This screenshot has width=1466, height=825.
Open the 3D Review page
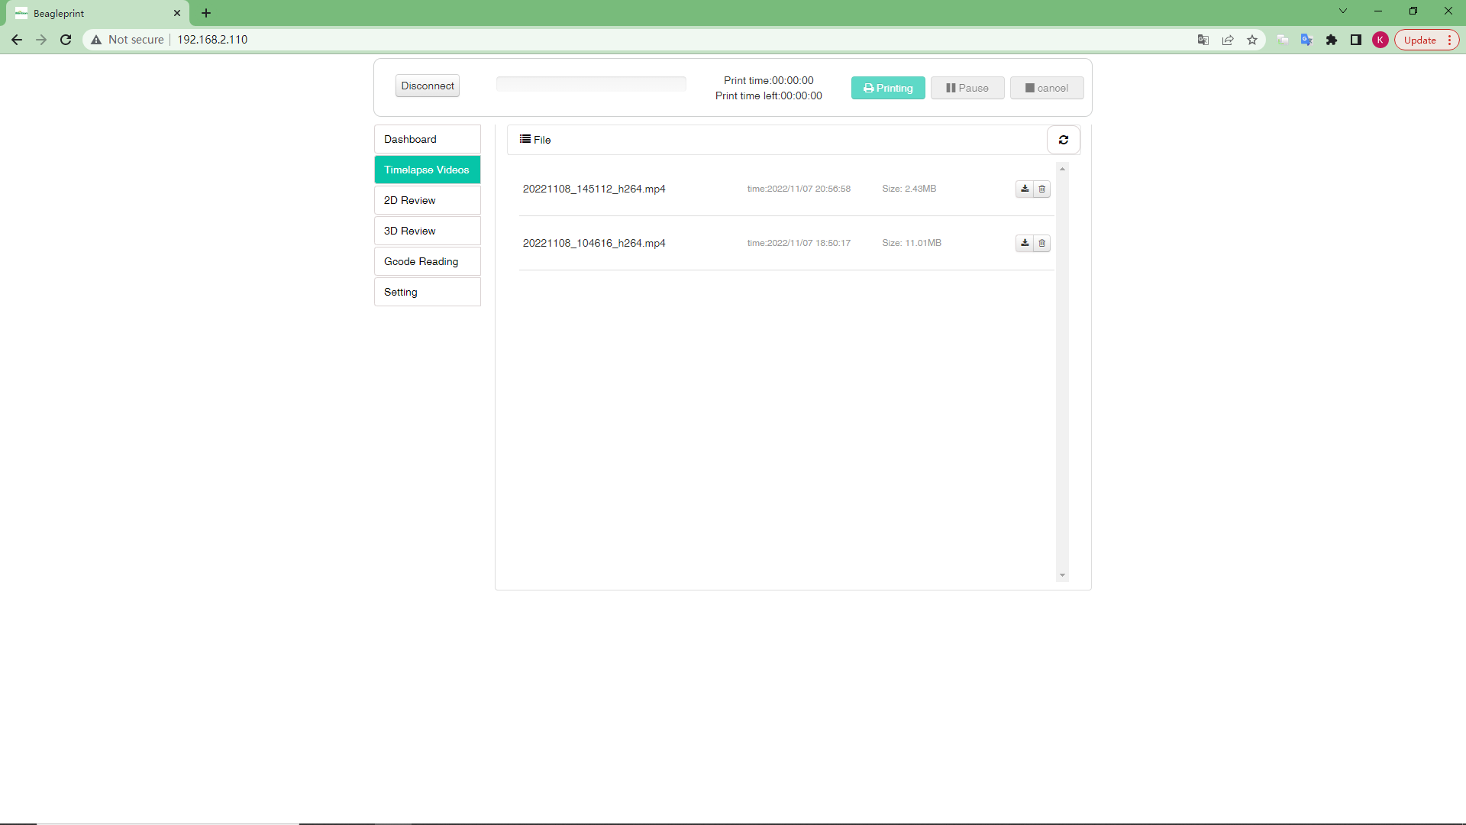point(427,231)
